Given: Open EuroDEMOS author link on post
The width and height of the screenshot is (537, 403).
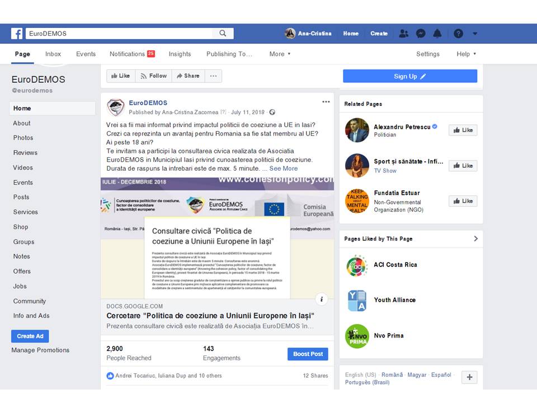Looking at the screenshot, I should 148,103.
